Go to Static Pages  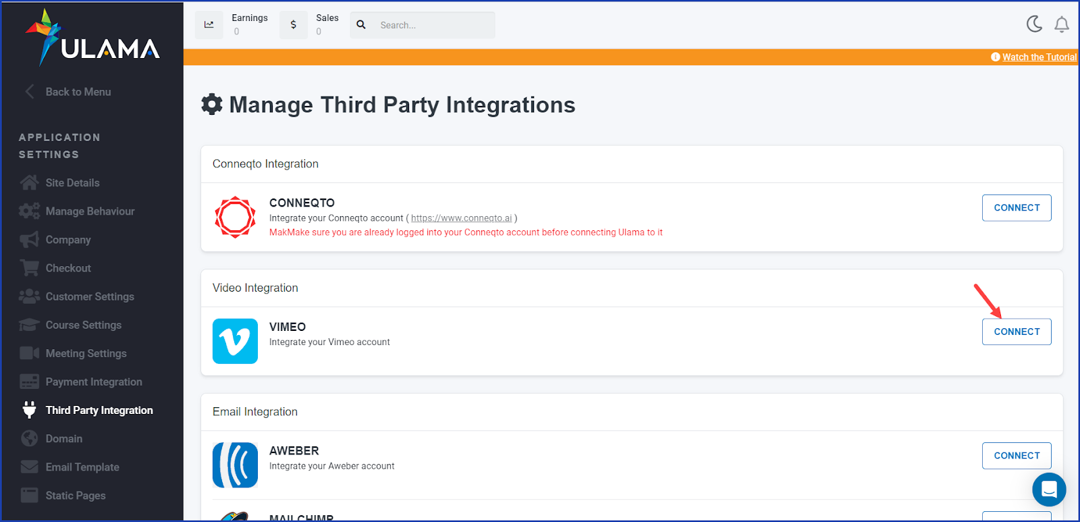point(76,495)
